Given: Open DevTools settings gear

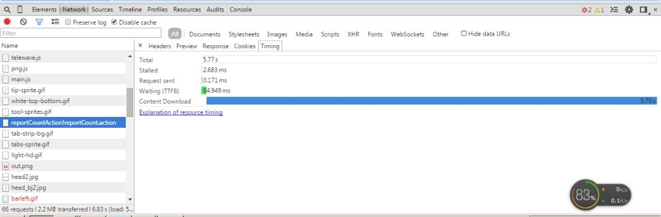Looking at the screenshot, I should point(629,9).
